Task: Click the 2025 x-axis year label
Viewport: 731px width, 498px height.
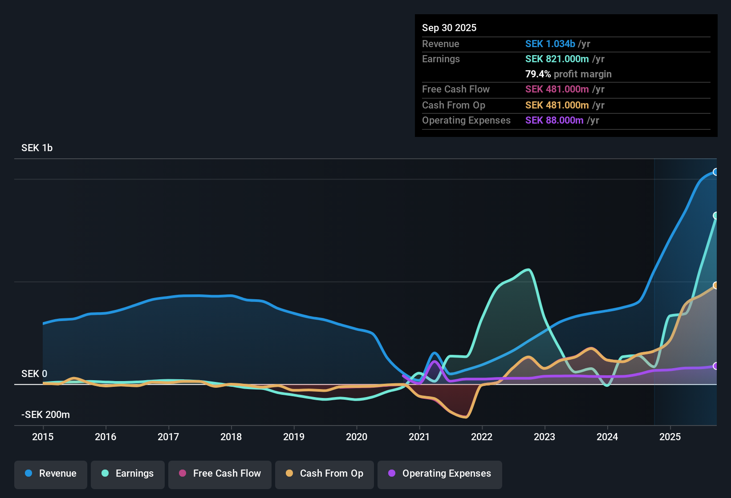Action: pyautogui.click(x=670, y=437)
